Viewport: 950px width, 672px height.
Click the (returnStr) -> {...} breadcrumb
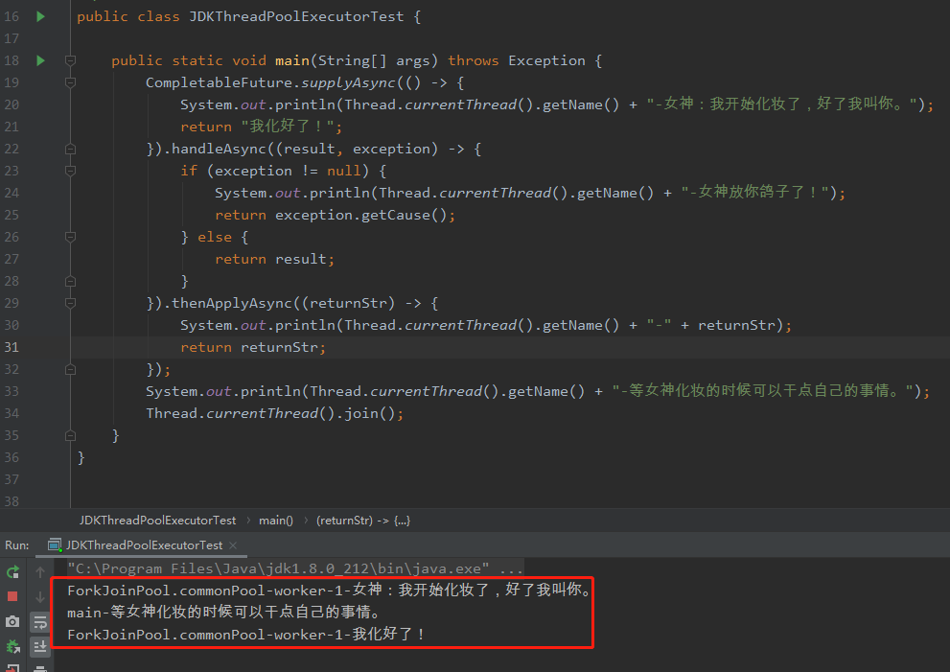[363, 521]
